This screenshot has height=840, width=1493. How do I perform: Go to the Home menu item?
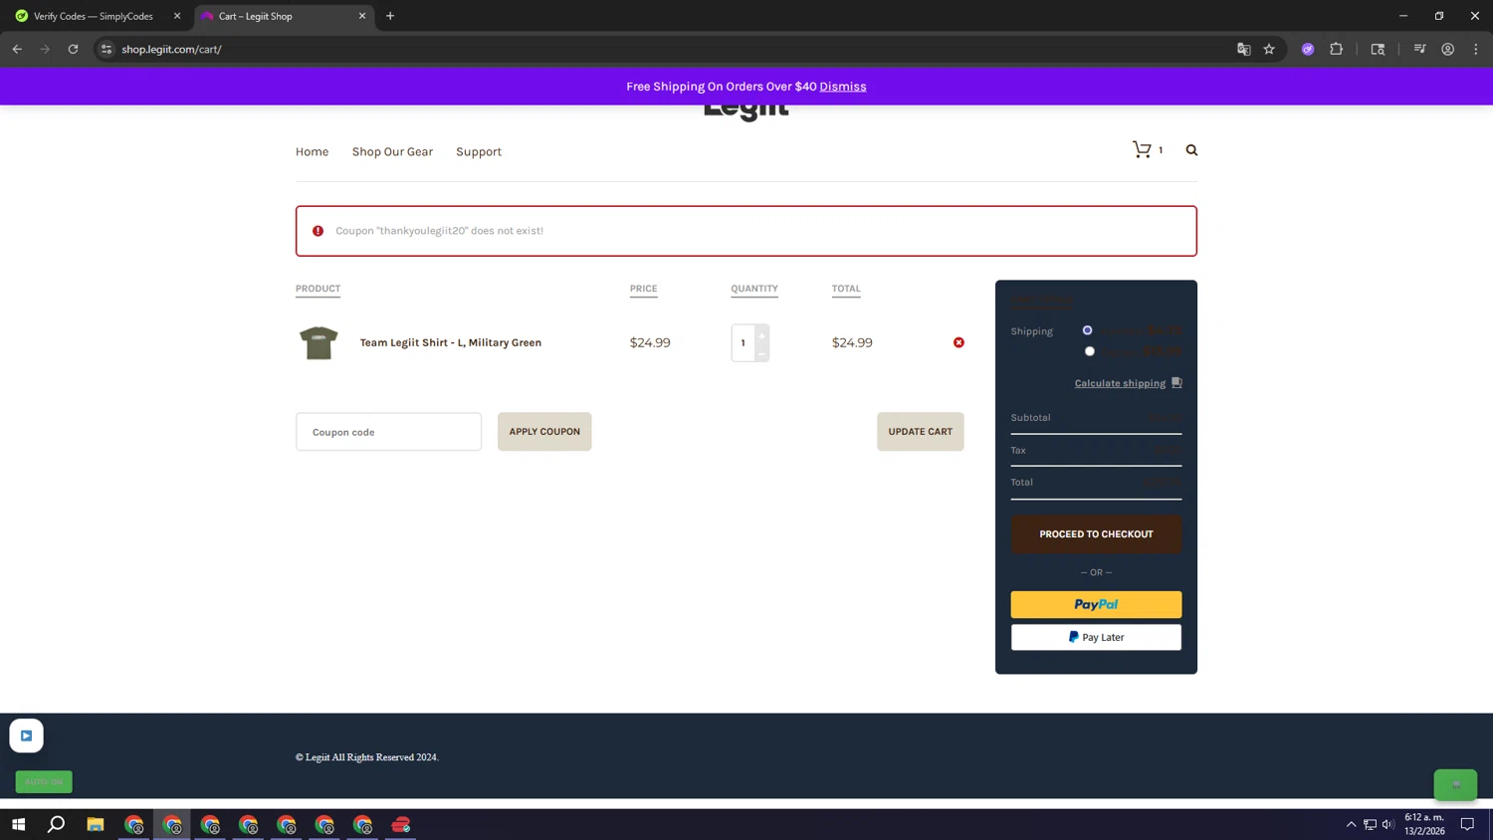coord(312,151)
